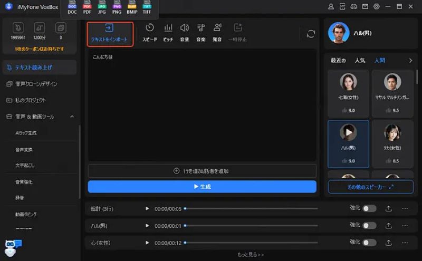Click もっと見る>> link
The height and width of the screenshot is (261, 422).
(x=251, y=255)
